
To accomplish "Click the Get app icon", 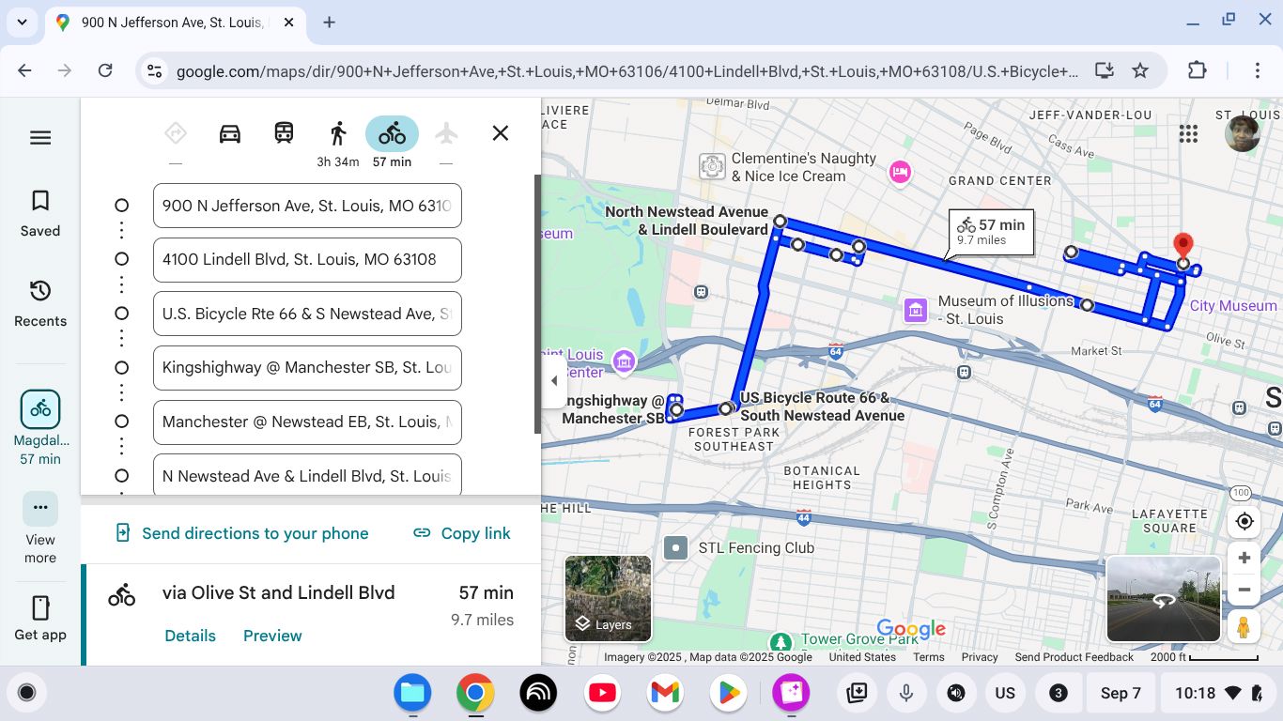I will [x=40, y=618].
